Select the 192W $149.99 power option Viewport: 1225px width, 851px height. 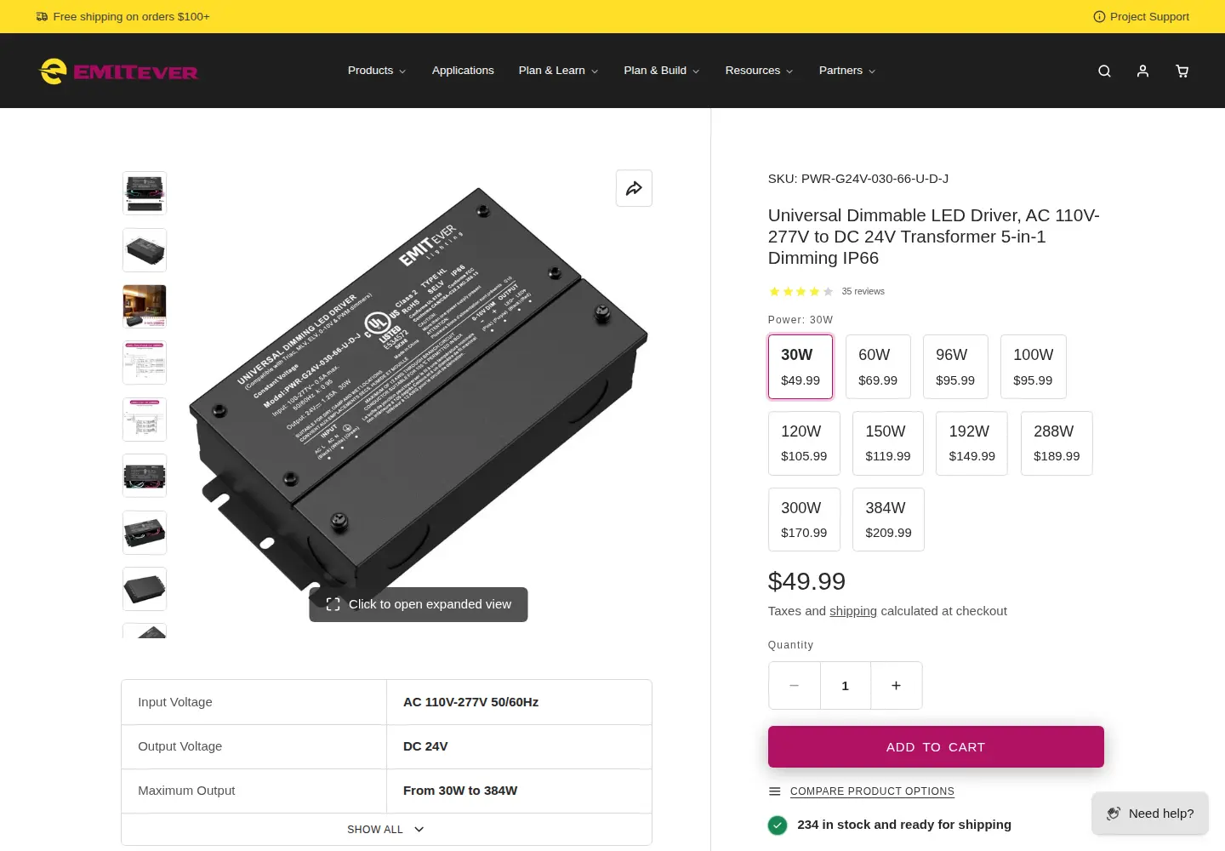point(972,443)
